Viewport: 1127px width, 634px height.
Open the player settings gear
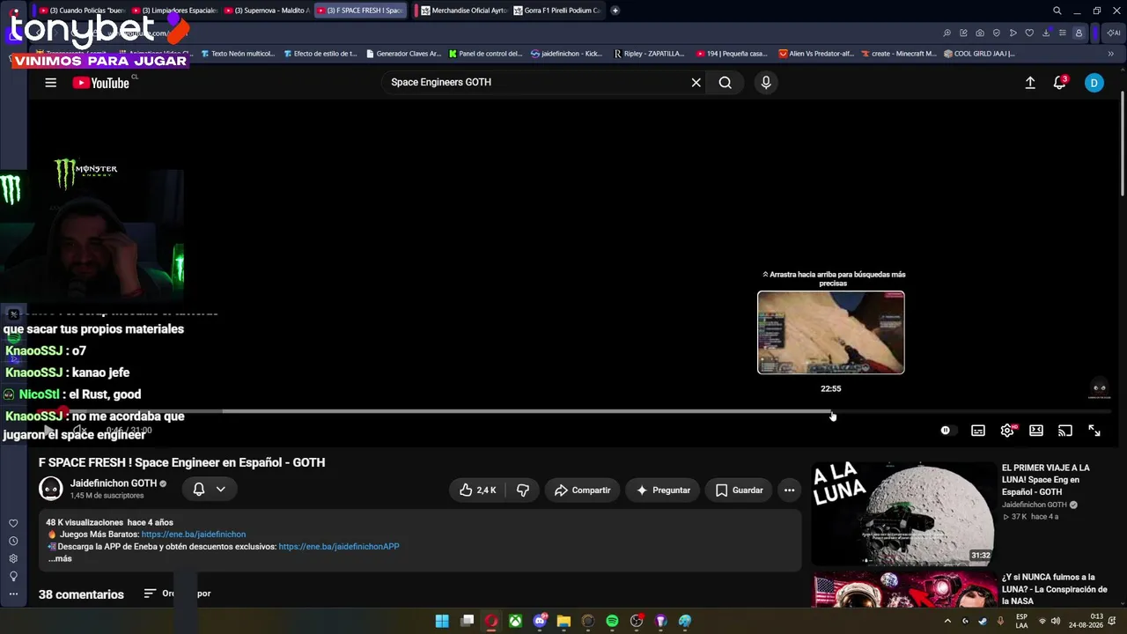(1007, 431)
